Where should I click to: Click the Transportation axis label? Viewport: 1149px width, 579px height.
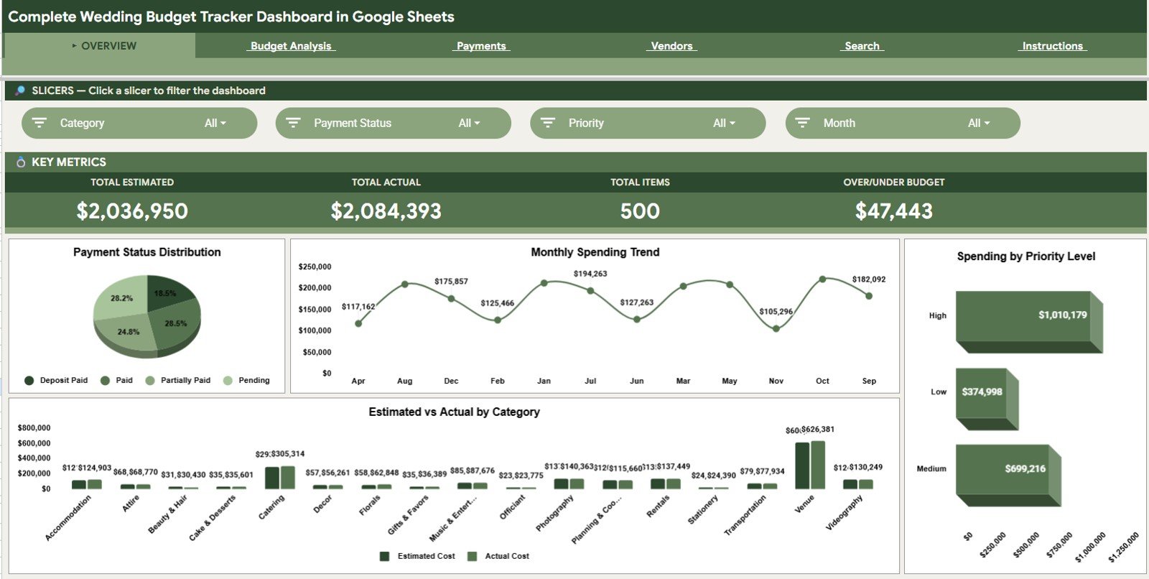(x=745, y=515)
